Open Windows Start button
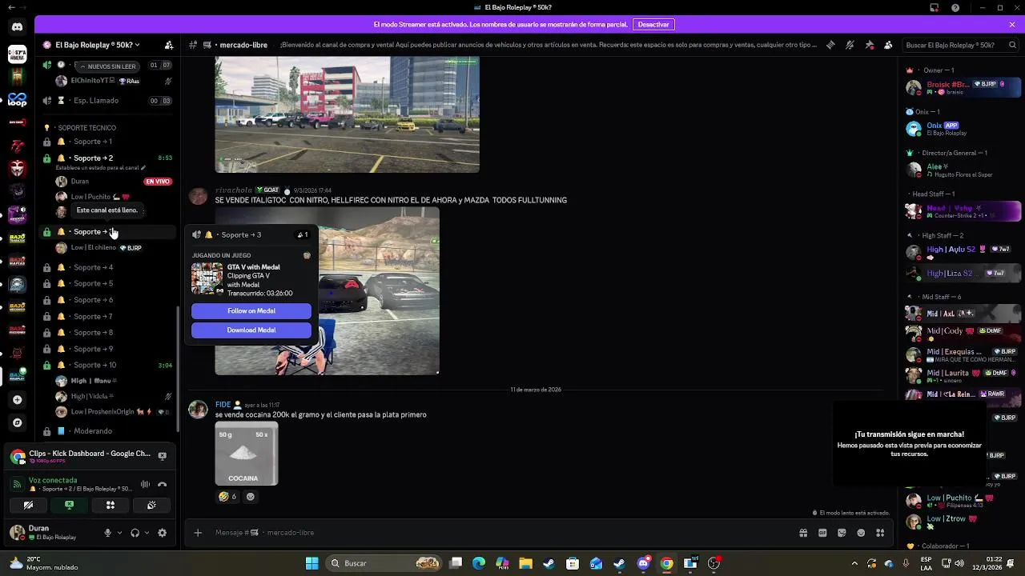Image resolution: width=1025 pixels, height=576 pixels. [312, 563]
